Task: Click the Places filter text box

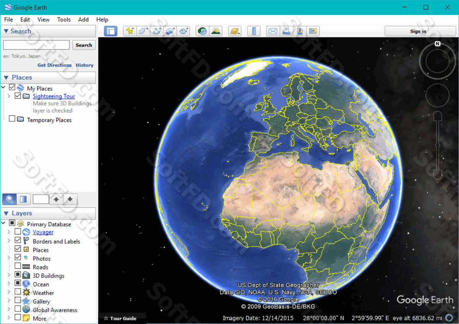Action: coord(41,199)
